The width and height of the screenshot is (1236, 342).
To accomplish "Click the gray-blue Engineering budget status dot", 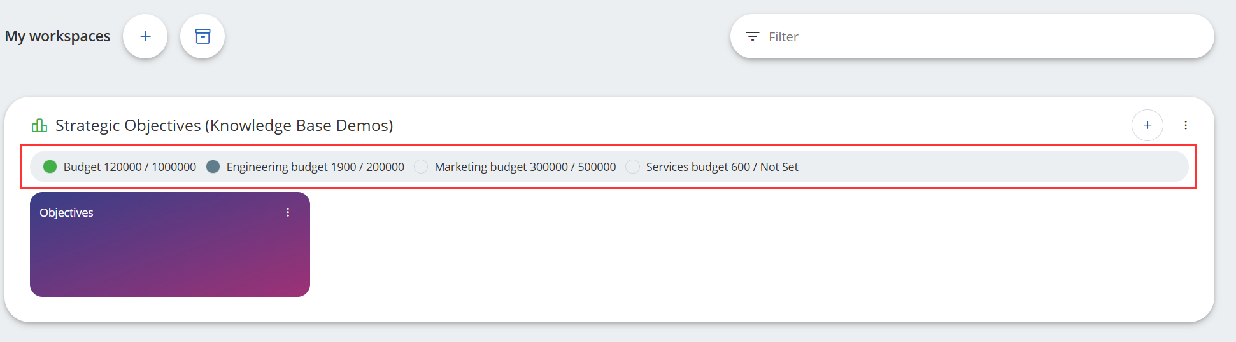I will tap(213, 167).
